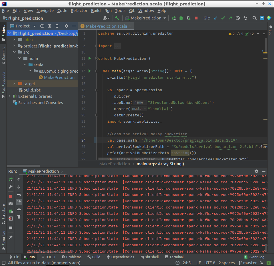Collapse the src folder
This screenshot has width=274, height=266.
point(14,52)
